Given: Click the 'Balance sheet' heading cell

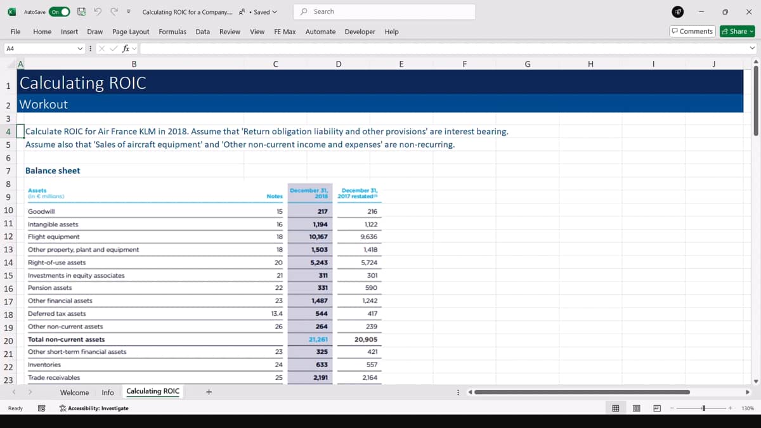Looking at the screenshot, I should point(53,171).
